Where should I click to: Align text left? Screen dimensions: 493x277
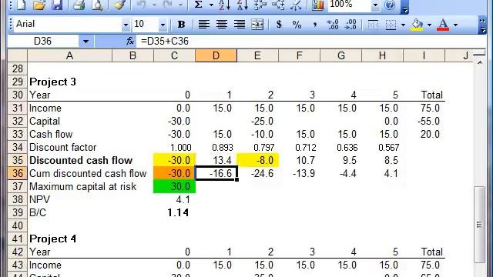click(x=203, y=24)
